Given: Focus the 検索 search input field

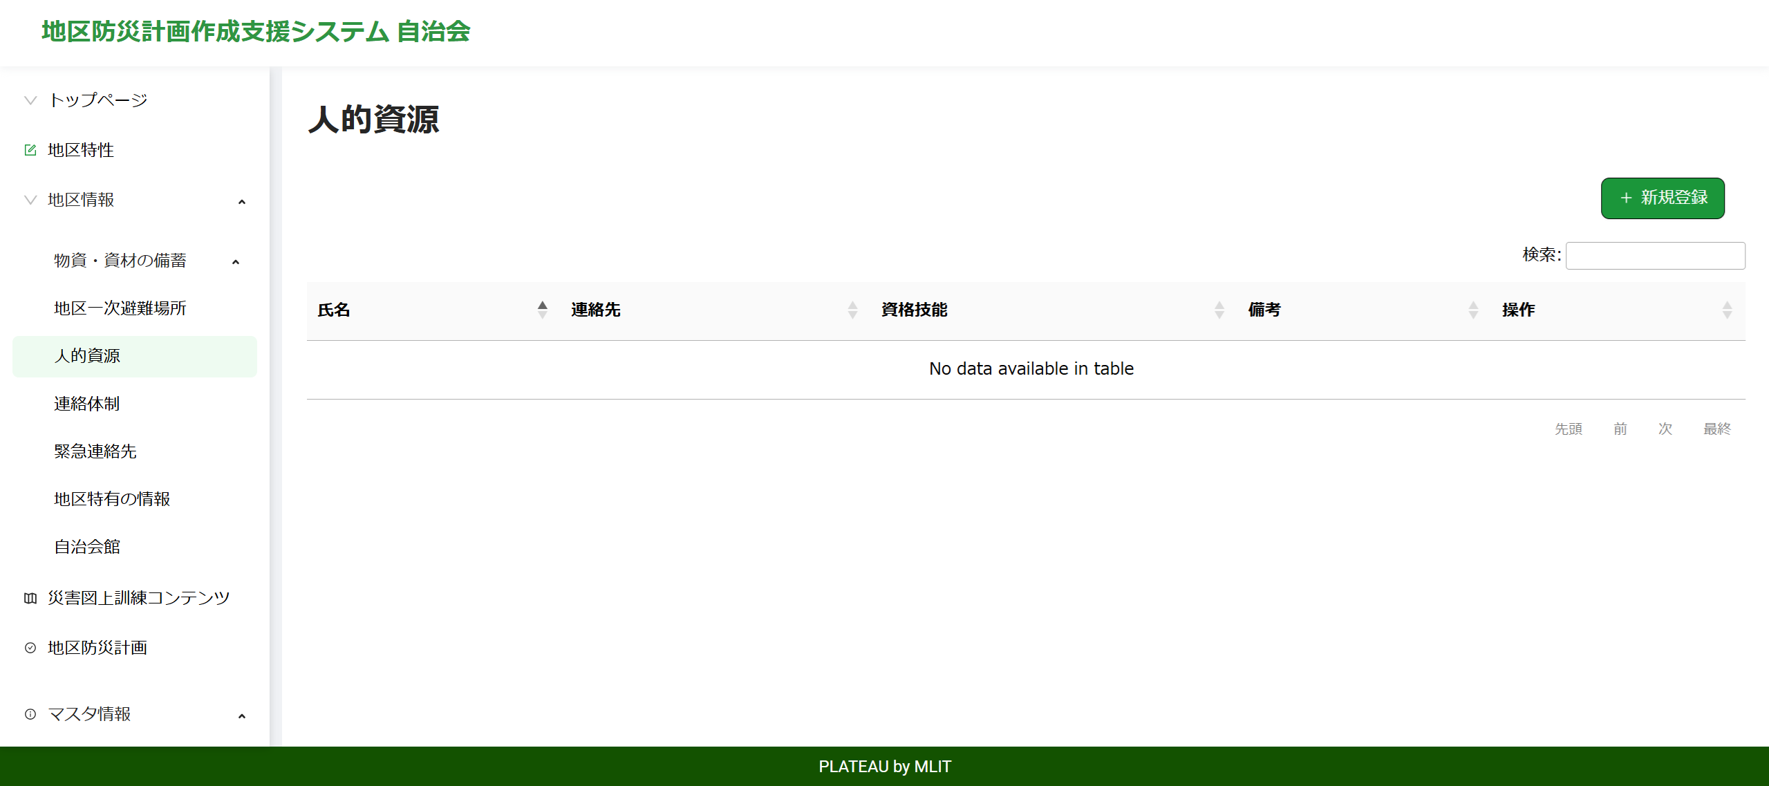Looking at the screenshot, I should pyautogui.click(x=1654, y=256).
